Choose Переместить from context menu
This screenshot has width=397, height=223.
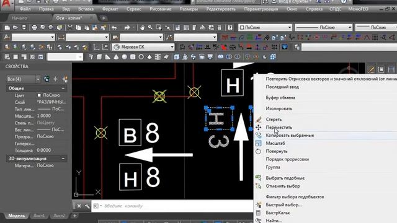tap(326, 128)
